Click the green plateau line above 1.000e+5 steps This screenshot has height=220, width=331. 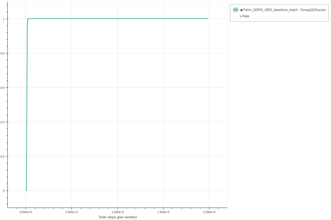pos(118,19)
